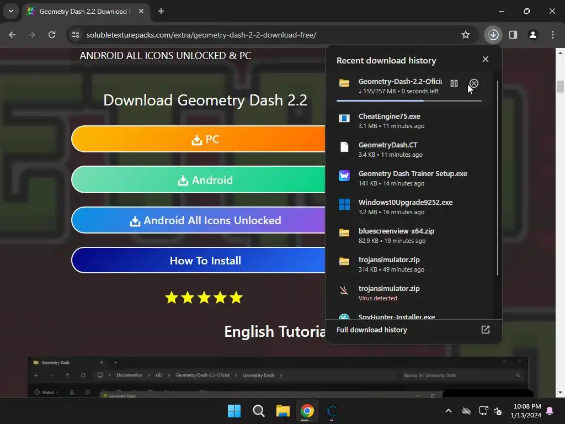
Task: Click the blocked download icon for trojansimulator.zip
Action: pos(344,290)
